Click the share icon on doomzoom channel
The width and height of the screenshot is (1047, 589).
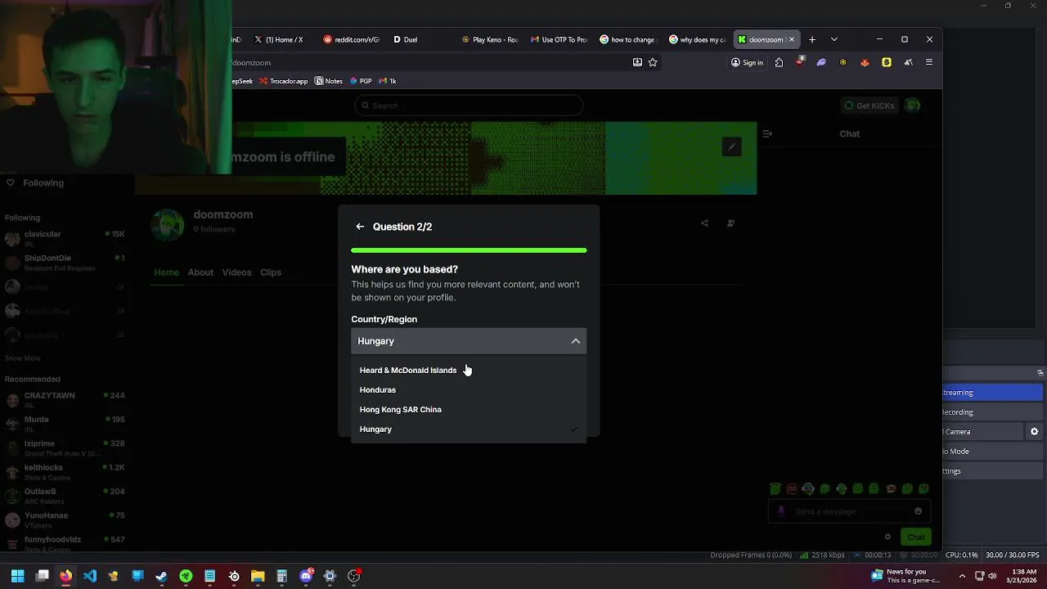pyautogui.click(x=704, y=223)
